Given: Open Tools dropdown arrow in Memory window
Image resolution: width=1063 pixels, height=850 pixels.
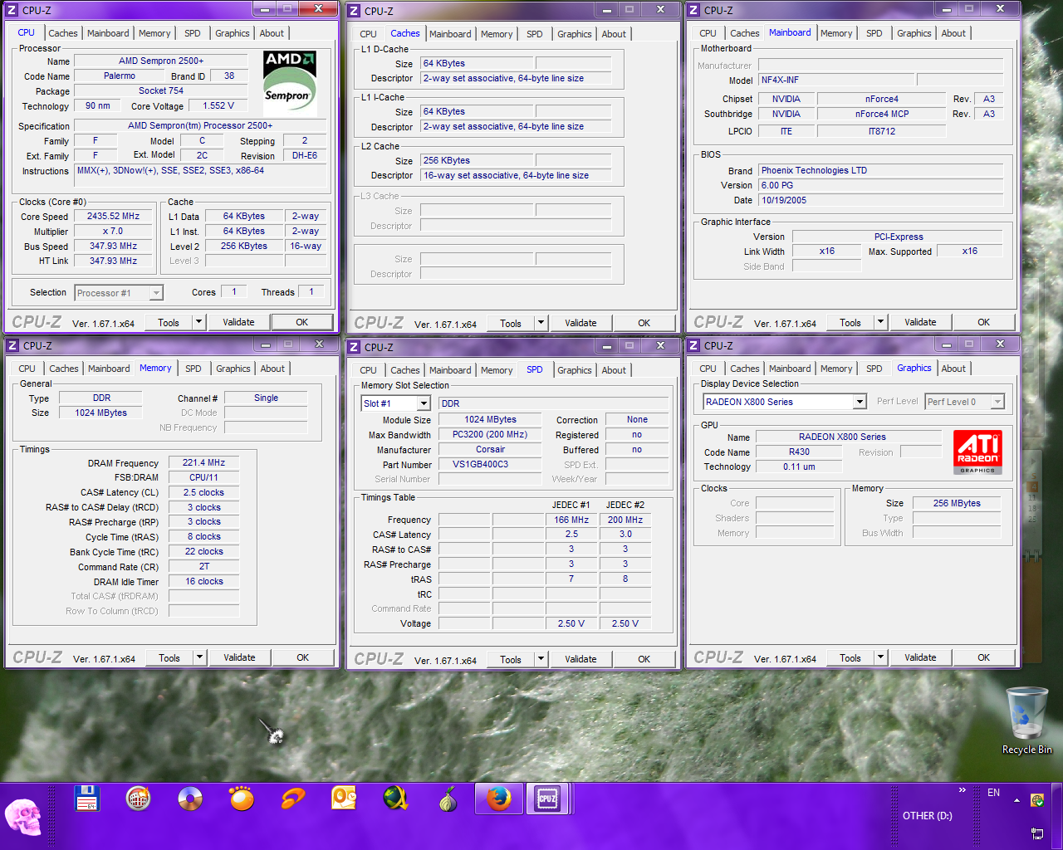Looking at the screenshot, I should click(199, 657).
